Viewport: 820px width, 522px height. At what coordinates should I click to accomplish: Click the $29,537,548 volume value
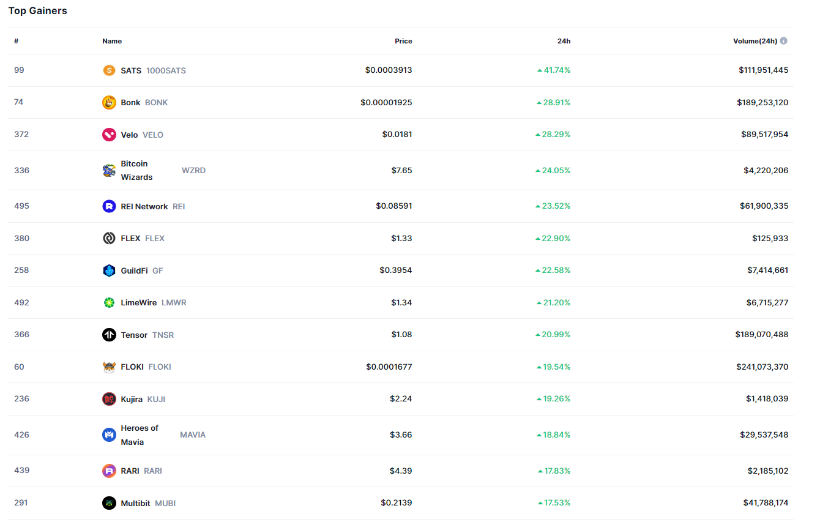tap(764, 434)
